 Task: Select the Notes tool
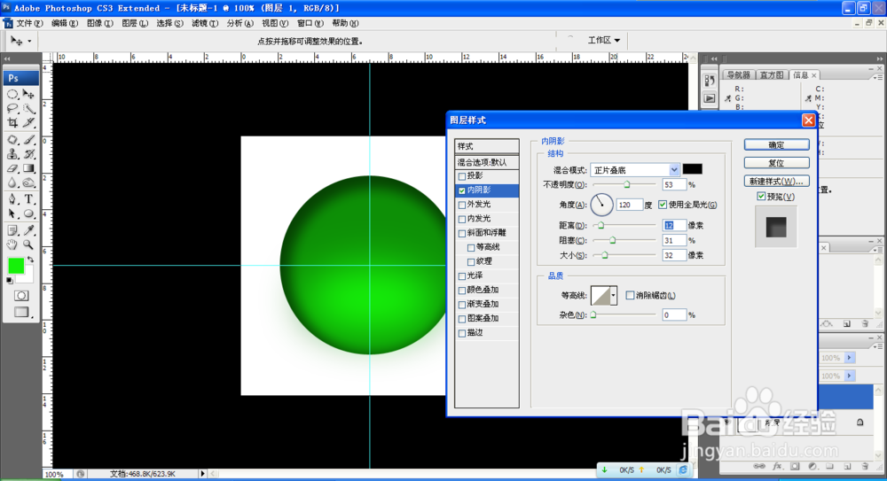(12, 230)
